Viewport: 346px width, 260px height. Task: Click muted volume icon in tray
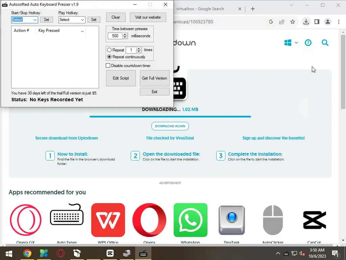coord(302,253)
